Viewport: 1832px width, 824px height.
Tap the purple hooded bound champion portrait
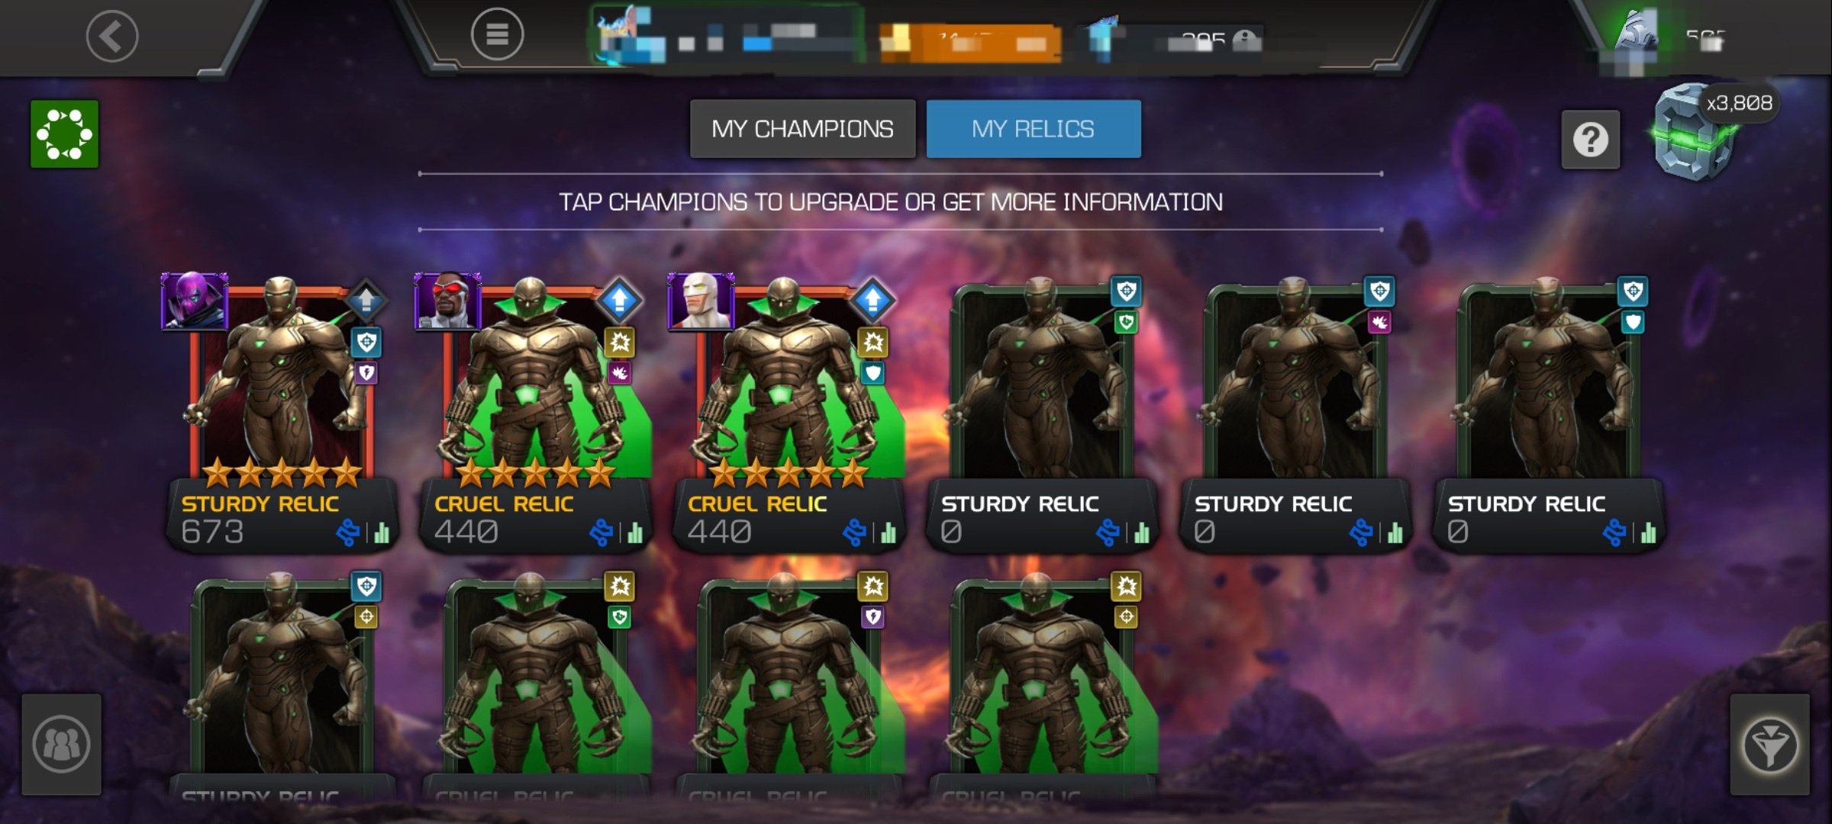195,301
